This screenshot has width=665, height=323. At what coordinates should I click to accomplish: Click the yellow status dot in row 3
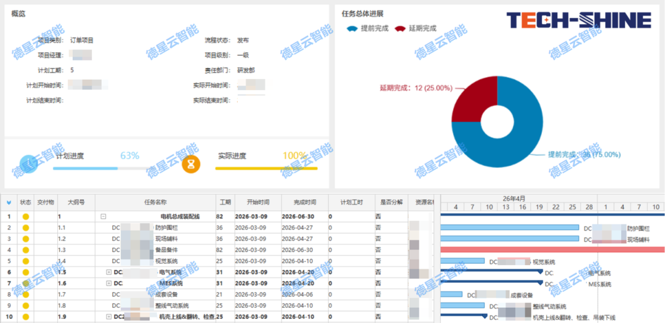(x=25, y=239)
